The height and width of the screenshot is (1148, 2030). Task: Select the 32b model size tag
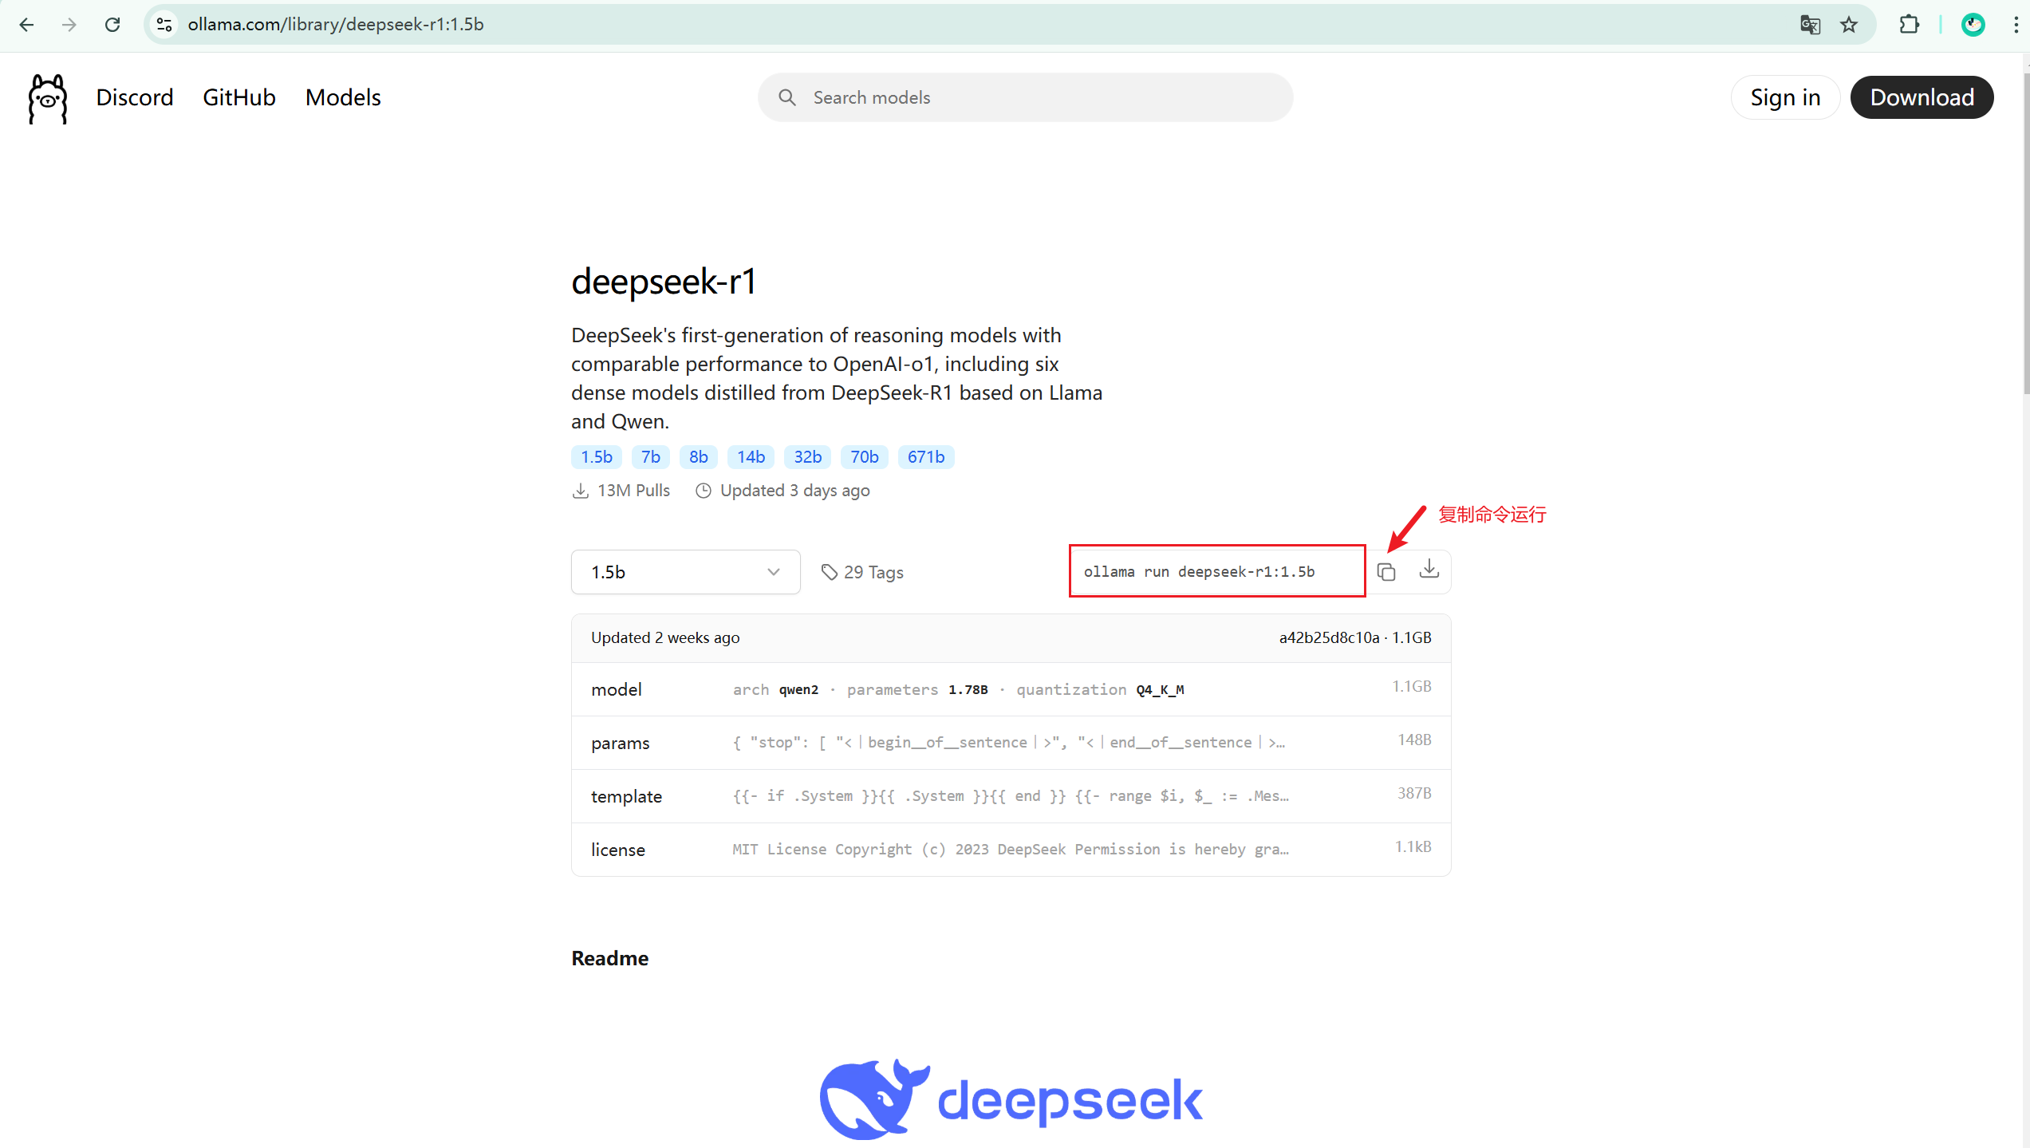point(807,457)
